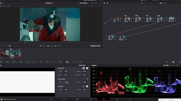
Task: Click Qualifier Gain value field
Action: (x=66, y=89)
